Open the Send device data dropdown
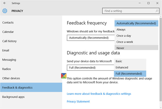The height and width of the screenshot is (109, 162). (90, 68)
